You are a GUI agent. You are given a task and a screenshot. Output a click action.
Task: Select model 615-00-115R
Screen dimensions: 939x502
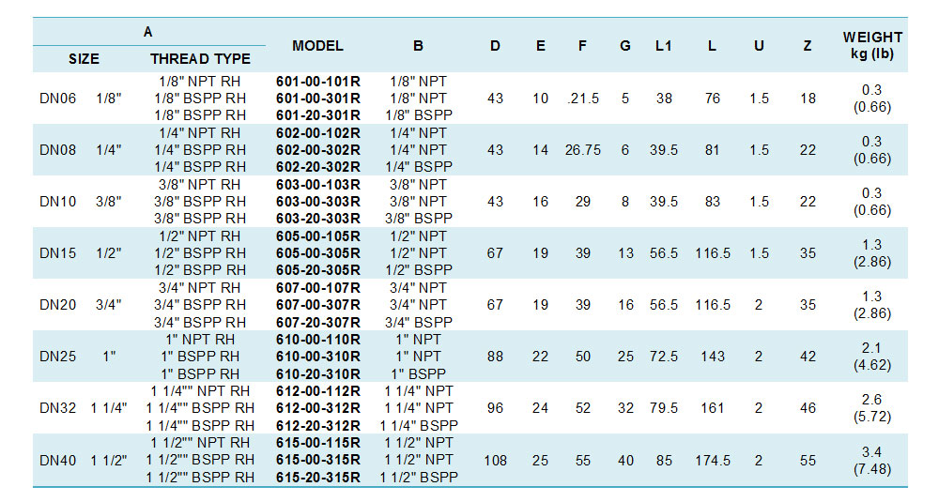click(x=318, y=443)
